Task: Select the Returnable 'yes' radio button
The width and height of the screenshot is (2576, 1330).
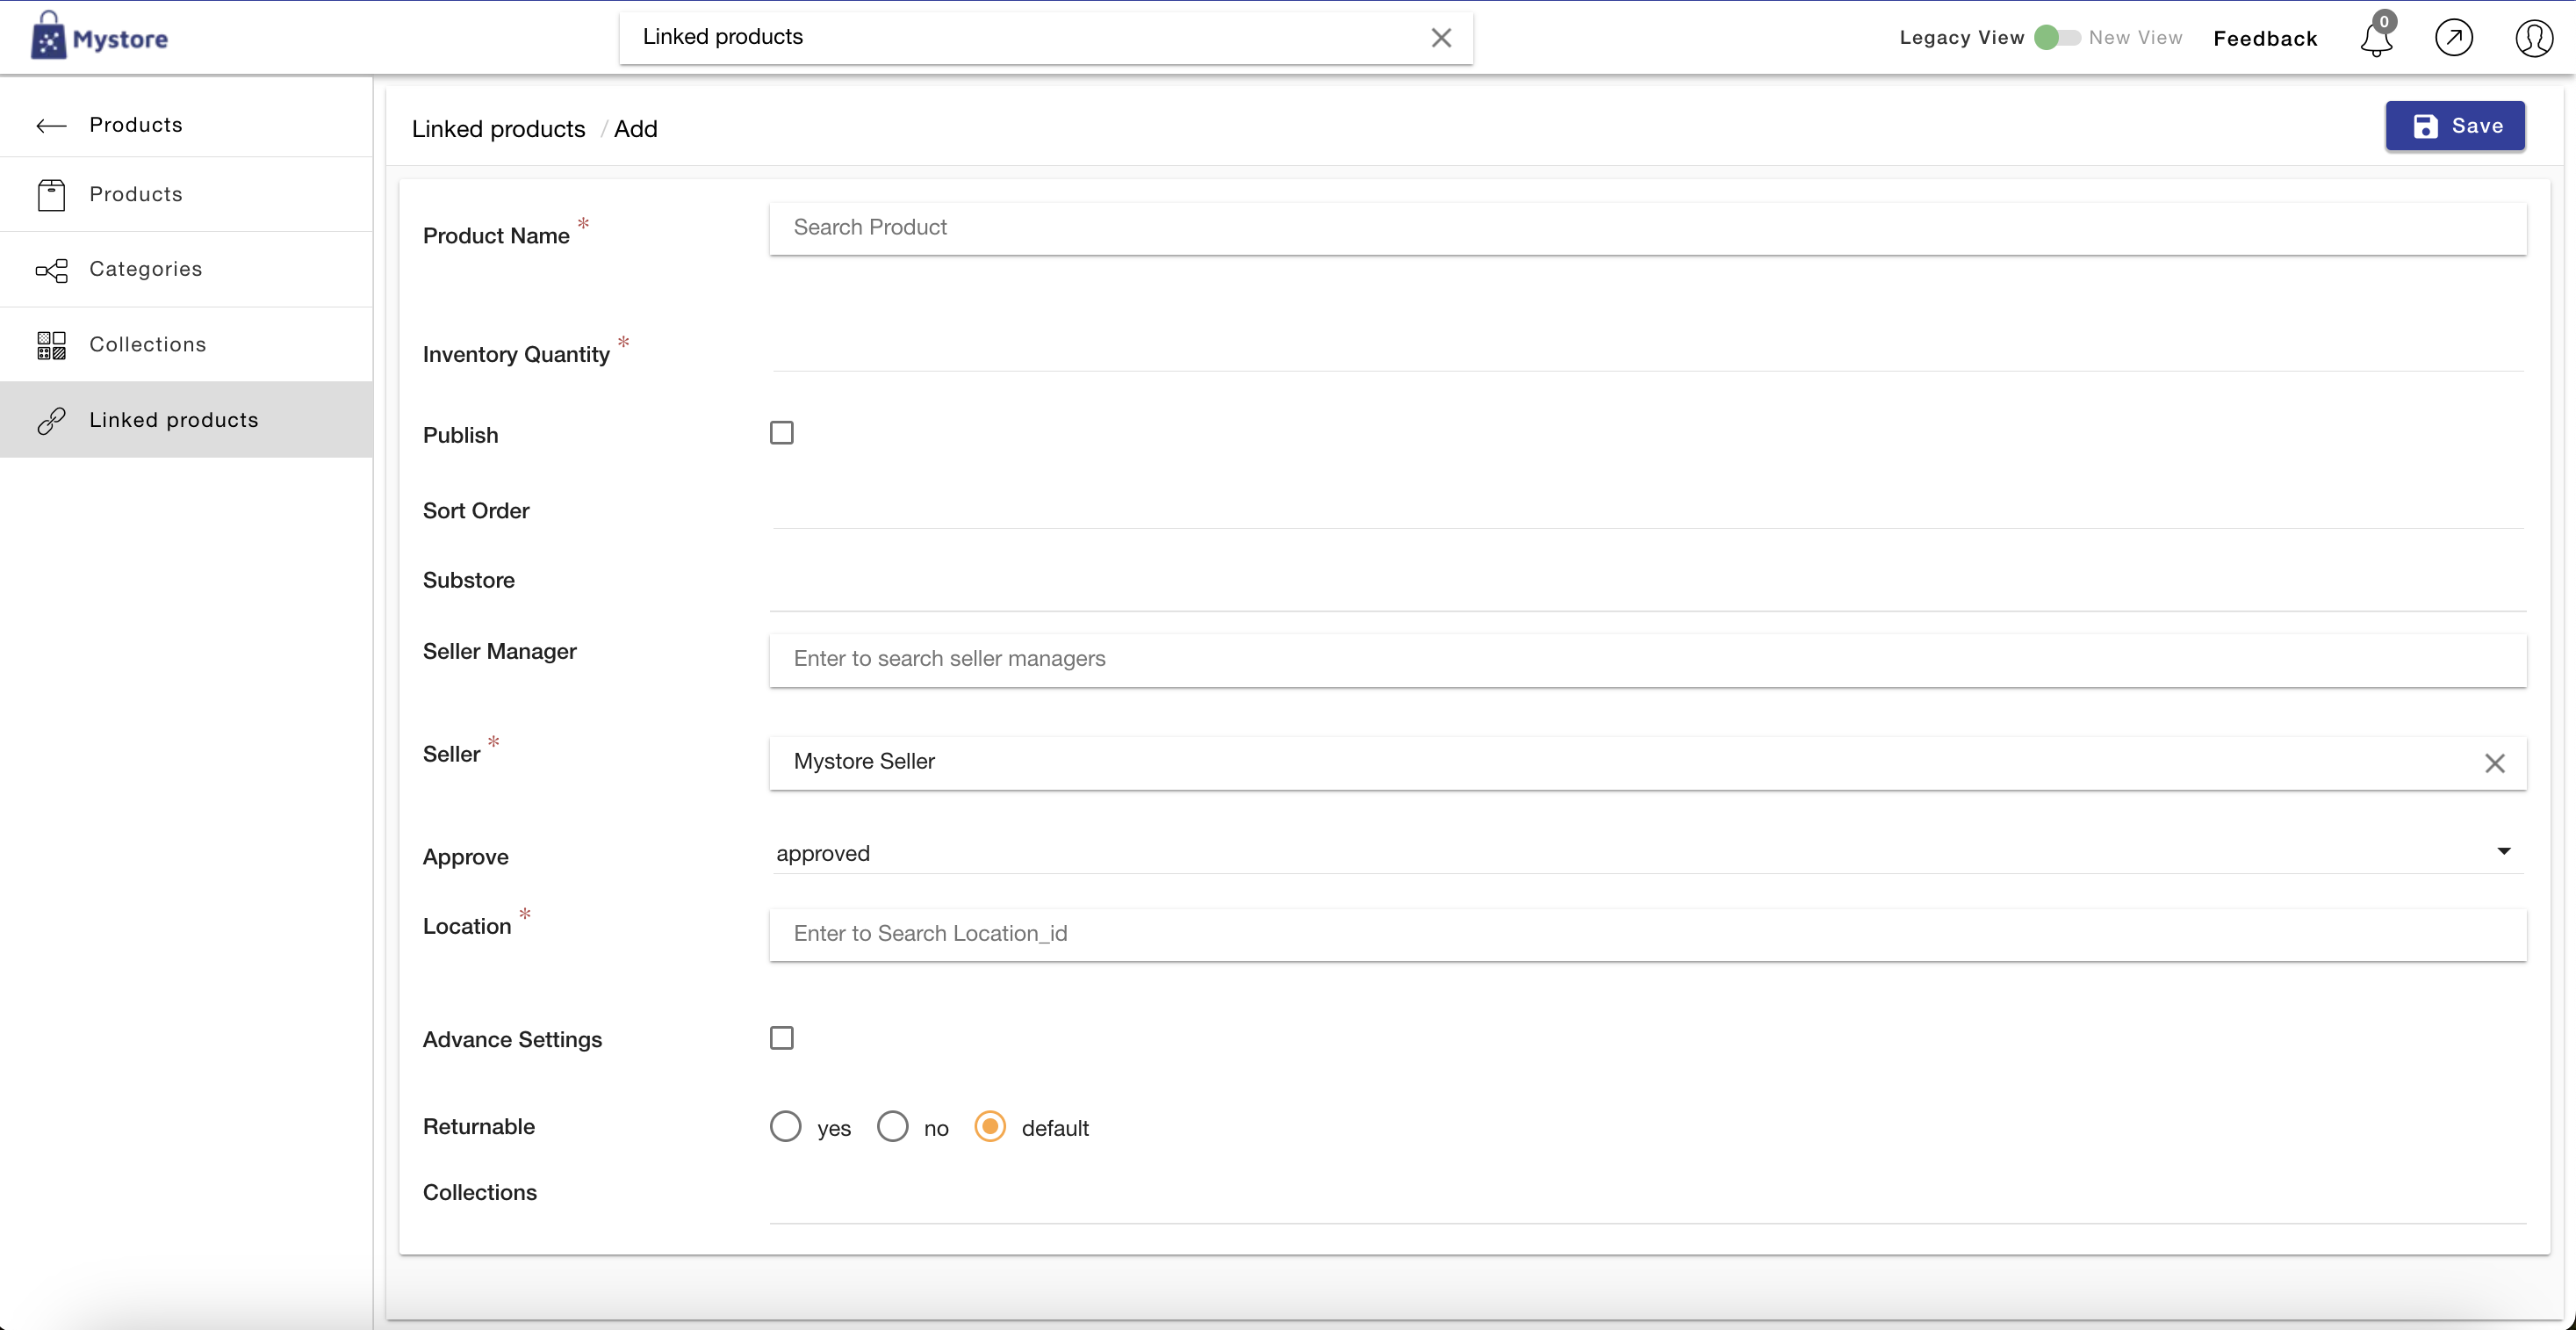Action: pyautogui.click(x=786, y=1126)
